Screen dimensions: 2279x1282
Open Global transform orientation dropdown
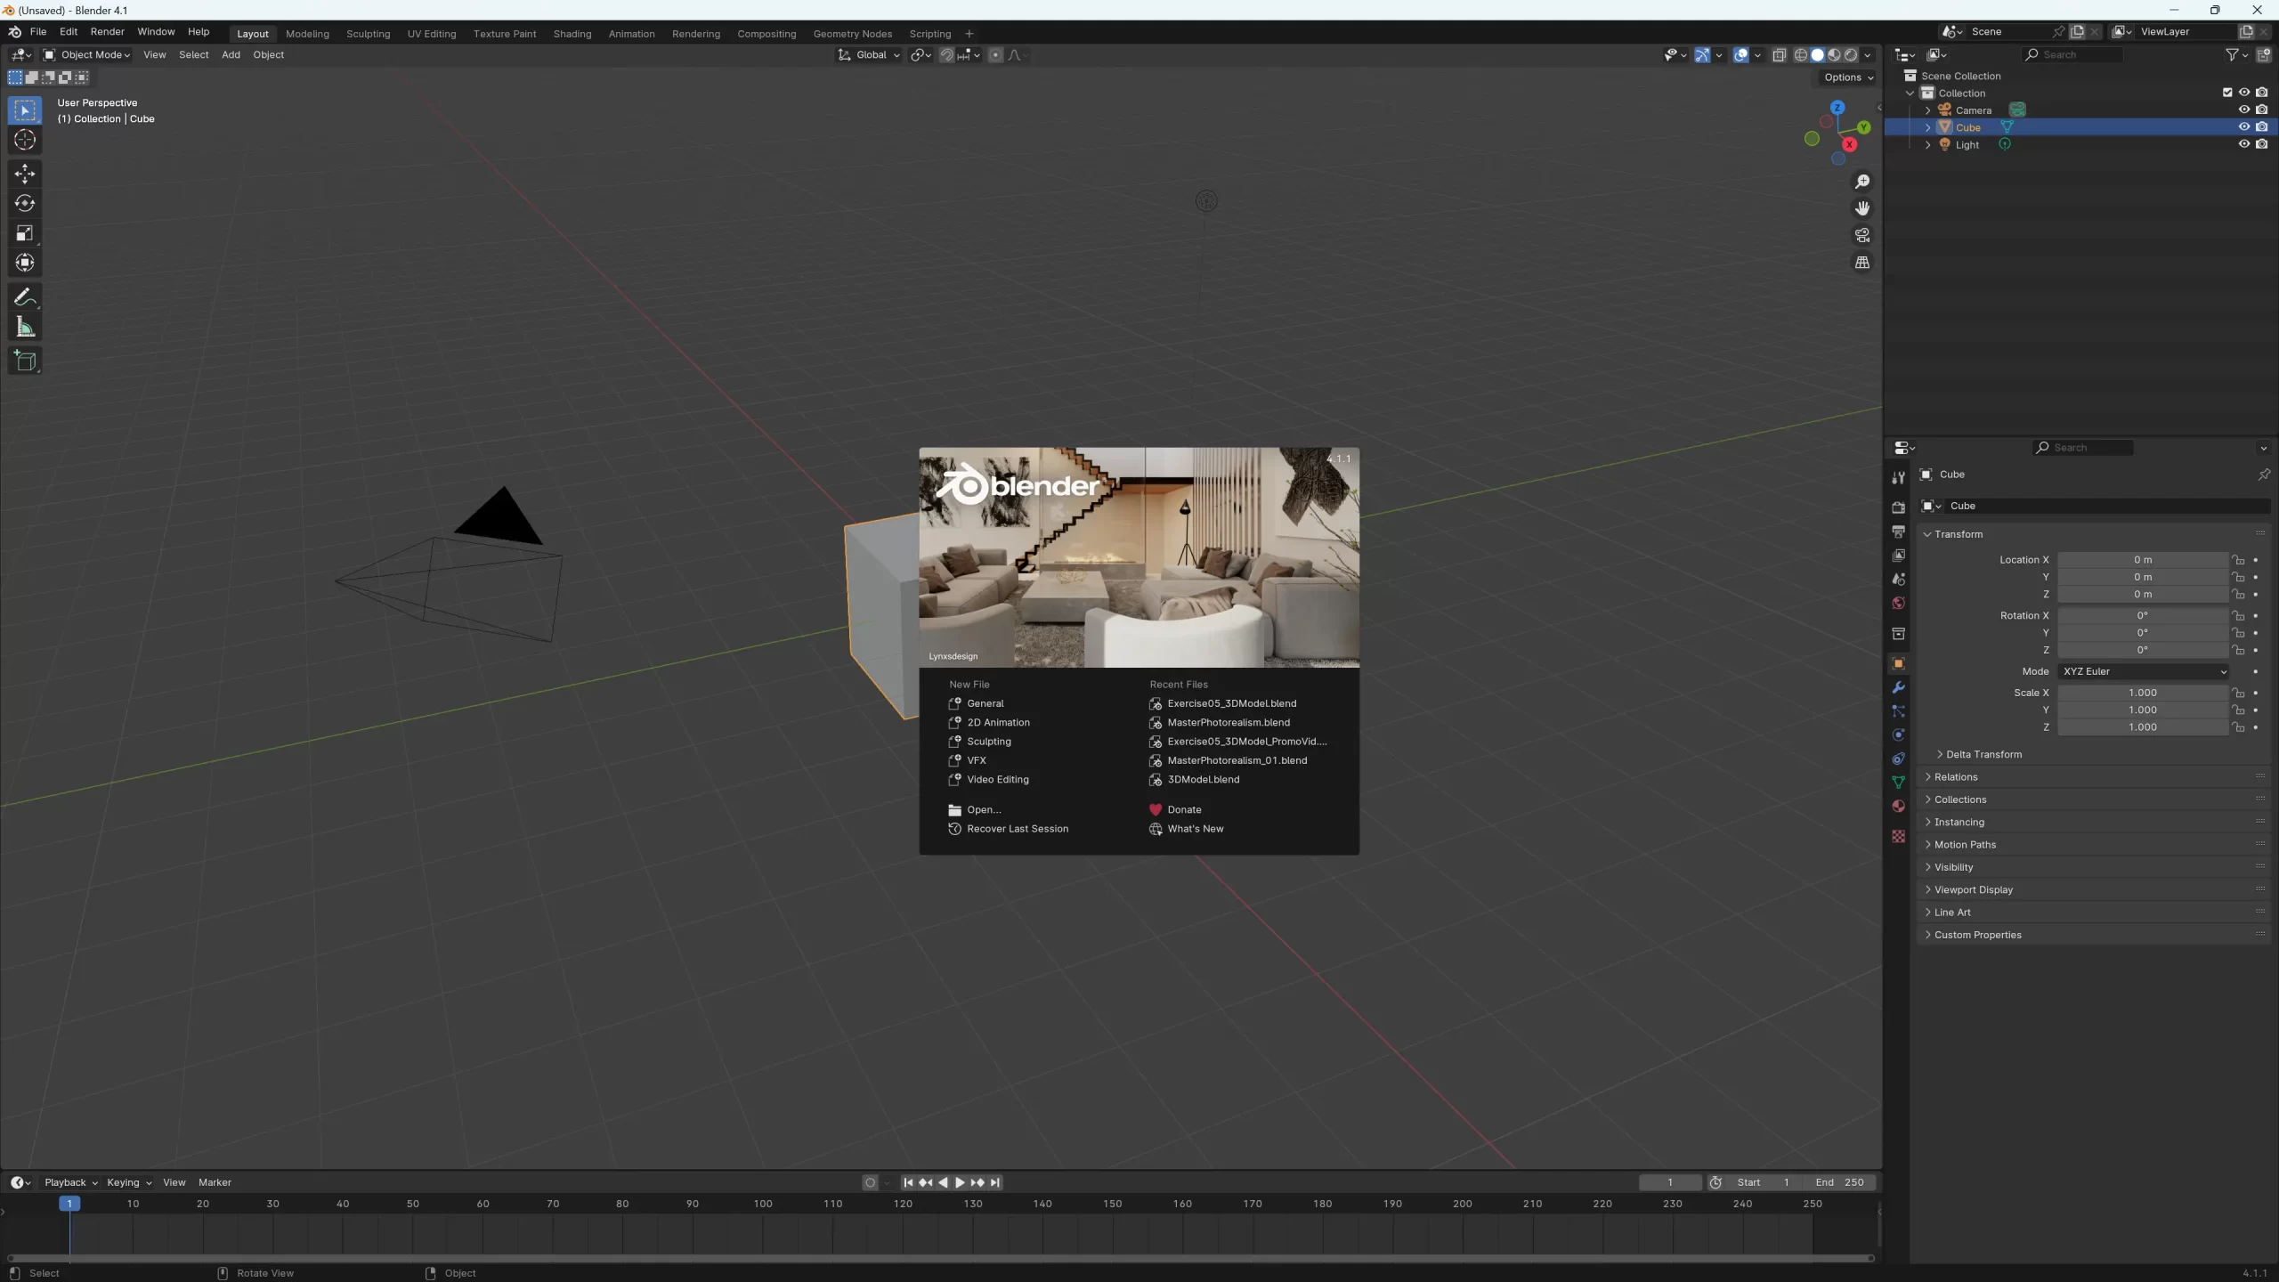tap(869, 55)
